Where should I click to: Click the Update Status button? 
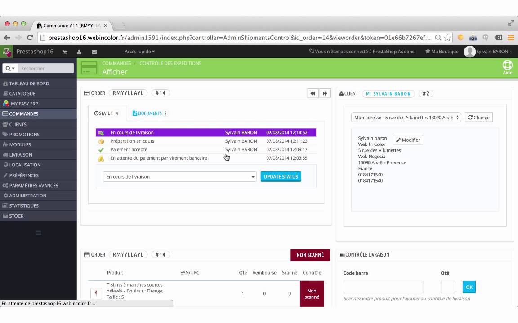point(281,177)
